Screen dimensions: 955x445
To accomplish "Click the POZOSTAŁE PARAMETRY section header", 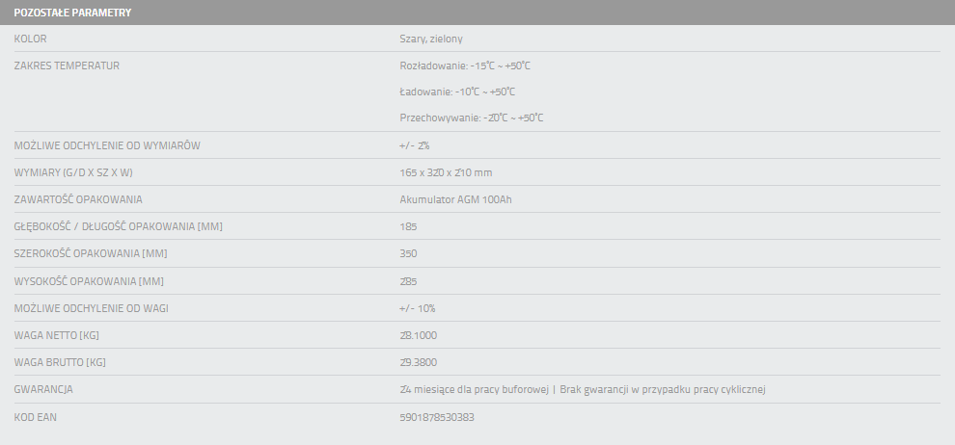I will point(72,13).
